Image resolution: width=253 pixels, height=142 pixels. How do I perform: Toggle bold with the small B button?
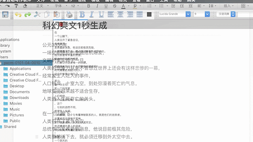point(89,6)
